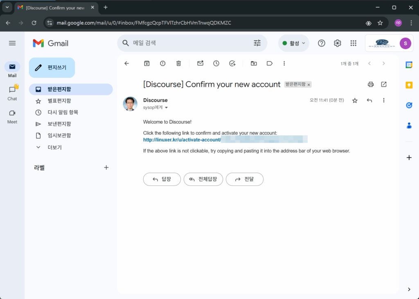Click the 답장 reply button
This screenshot has height=299, width=419.
pyautogui.click(x=162, y=179)
